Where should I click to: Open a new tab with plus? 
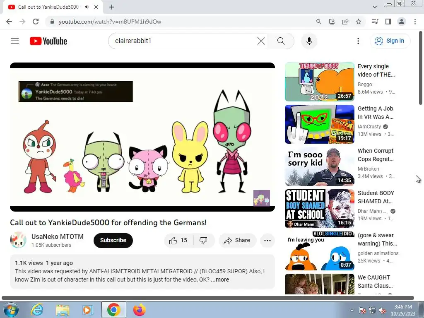point(112,7)
